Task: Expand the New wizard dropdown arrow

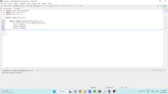Action: pos(3,6)
